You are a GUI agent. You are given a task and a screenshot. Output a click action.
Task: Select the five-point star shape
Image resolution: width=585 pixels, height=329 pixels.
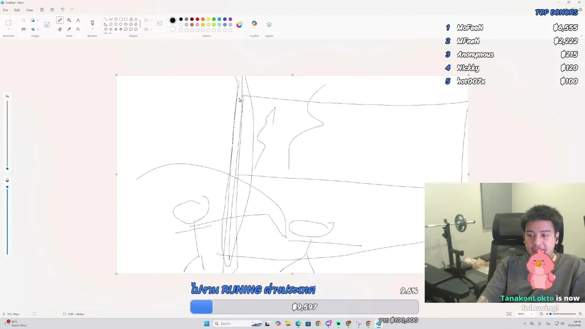116,29
